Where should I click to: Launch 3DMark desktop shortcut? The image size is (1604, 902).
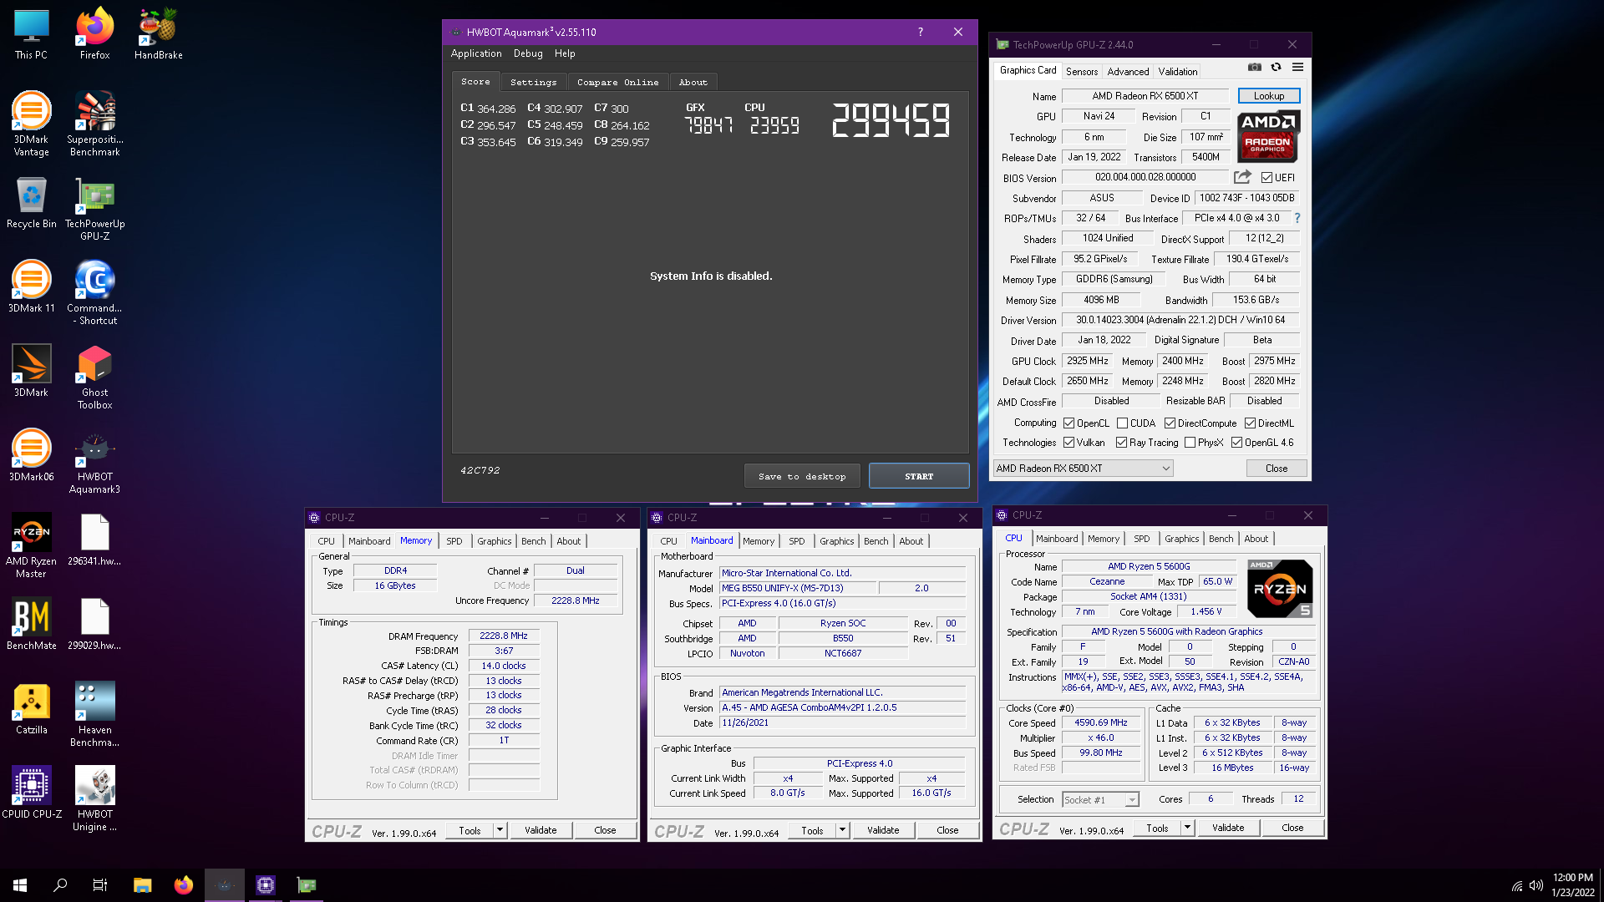pos(31,371)
